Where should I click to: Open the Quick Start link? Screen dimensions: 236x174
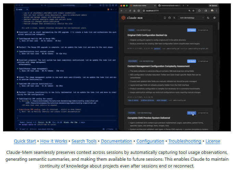click(25, 141)
